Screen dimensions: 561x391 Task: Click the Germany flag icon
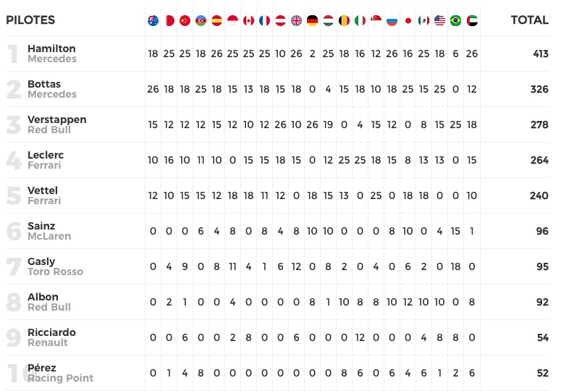[312, 20]
